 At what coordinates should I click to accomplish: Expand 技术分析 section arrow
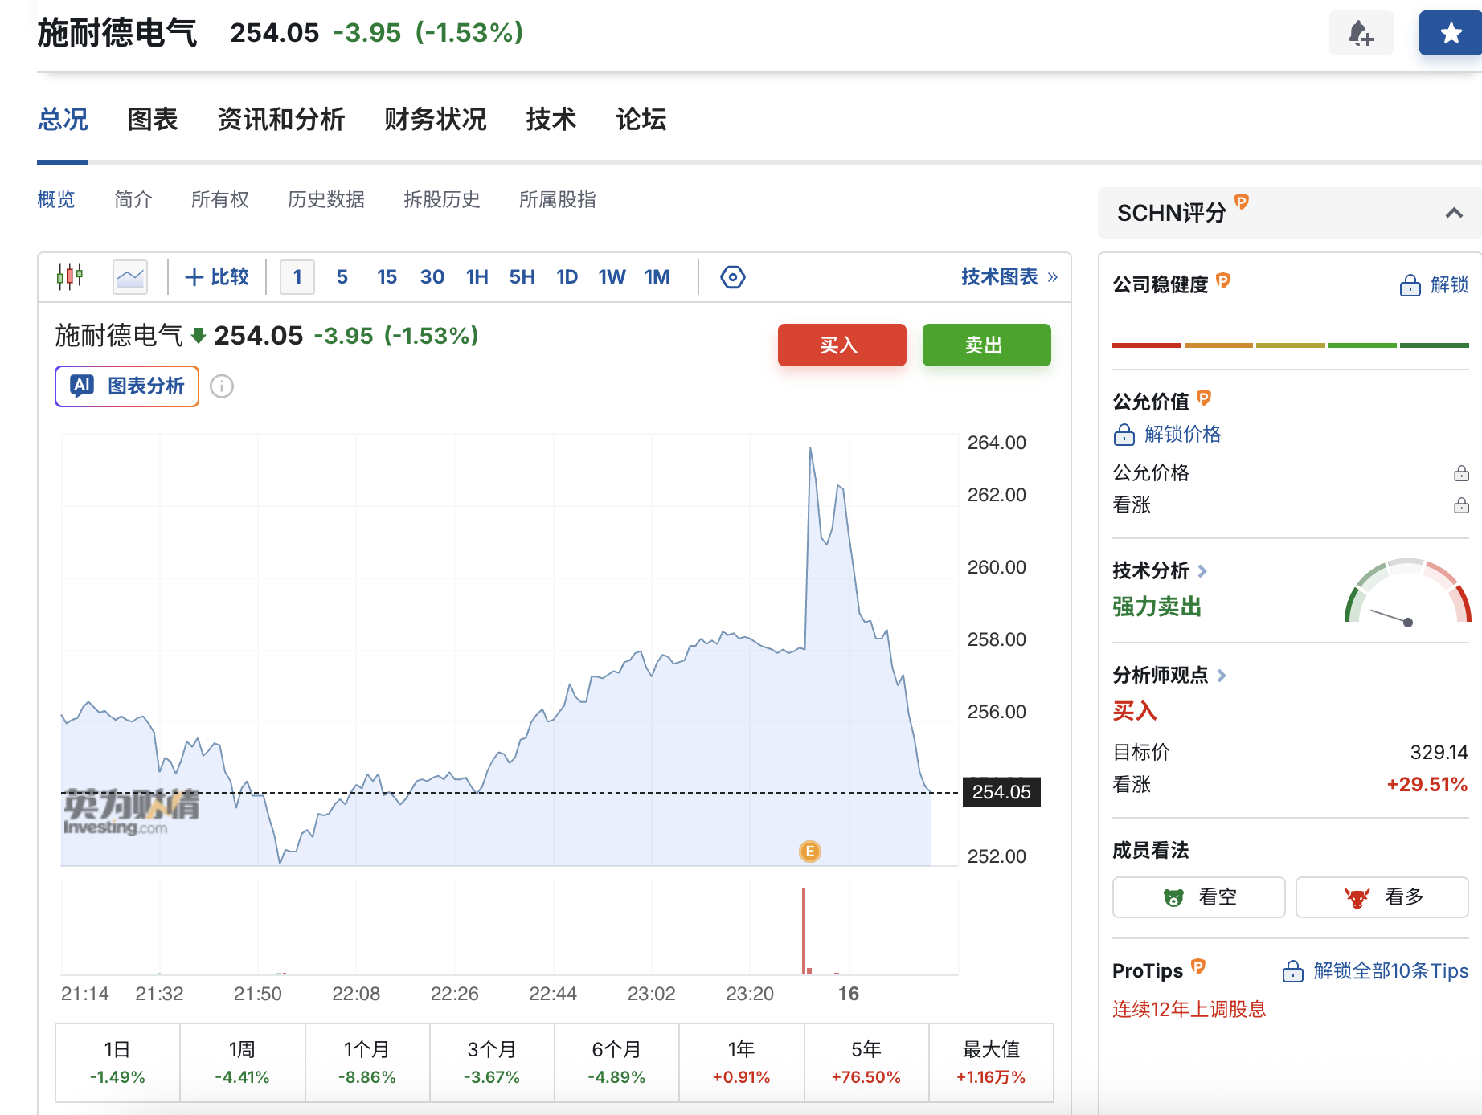pos(1202,571)
